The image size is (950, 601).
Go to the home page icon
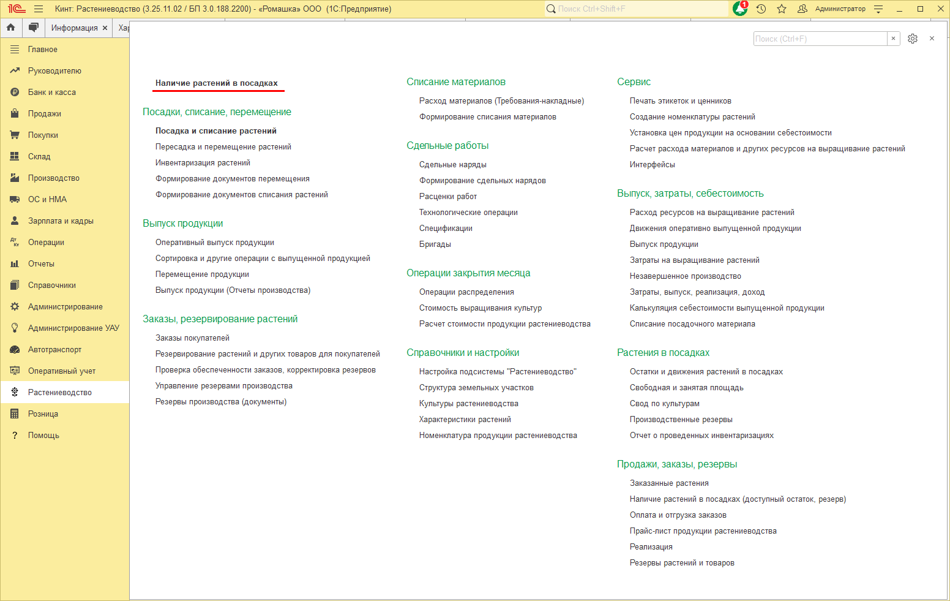point(11,28)
